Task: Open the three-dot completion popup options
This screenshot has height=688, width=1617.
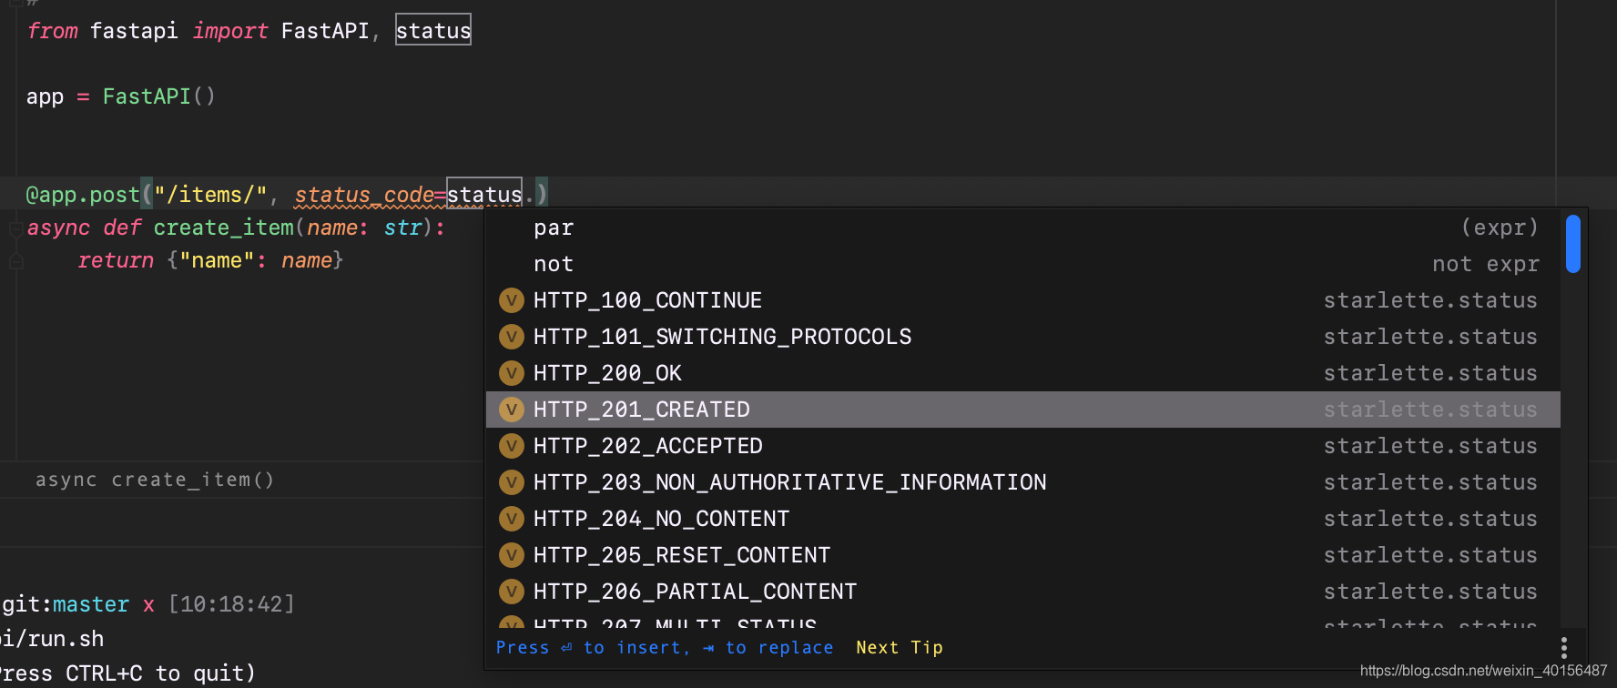Action: point(1563,648)
